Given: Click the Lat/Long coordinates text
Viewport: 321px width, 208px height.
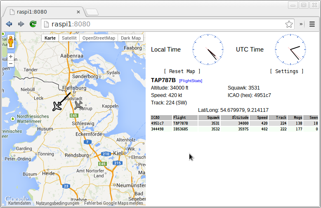Looking at the screenshot, I should tap(233, 110).
